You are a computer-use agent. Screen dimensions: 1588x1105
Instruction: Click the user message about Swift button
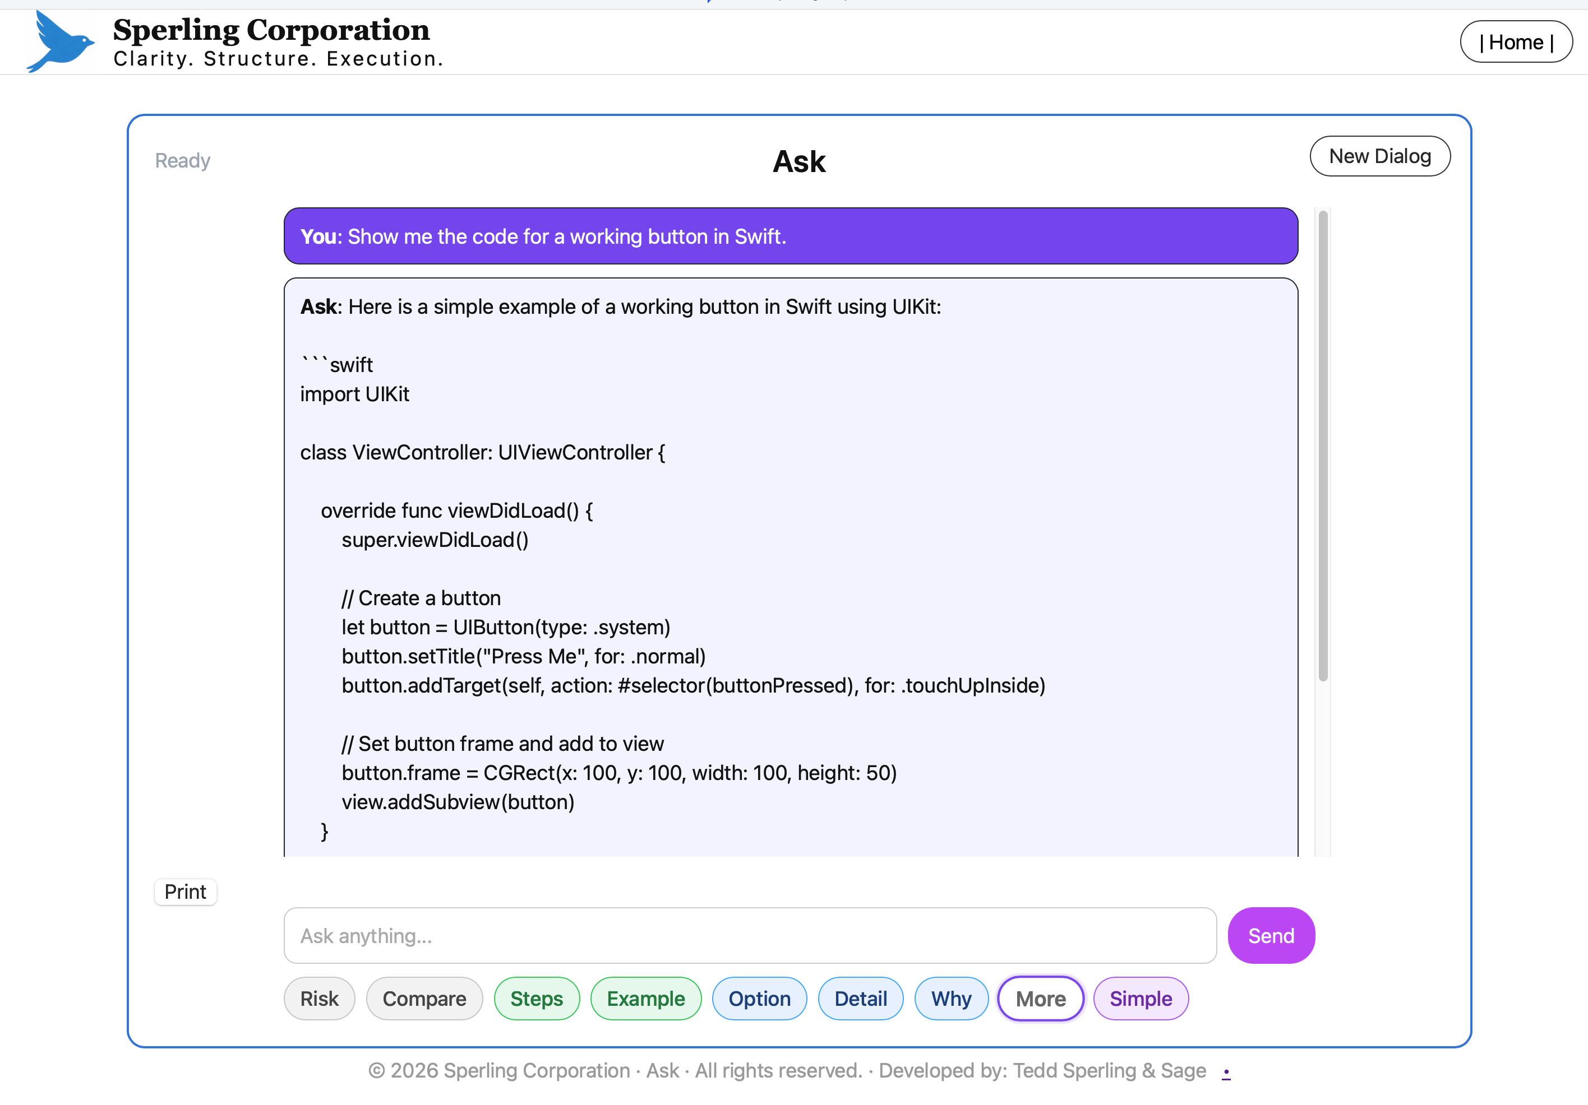tap(791, 236)
